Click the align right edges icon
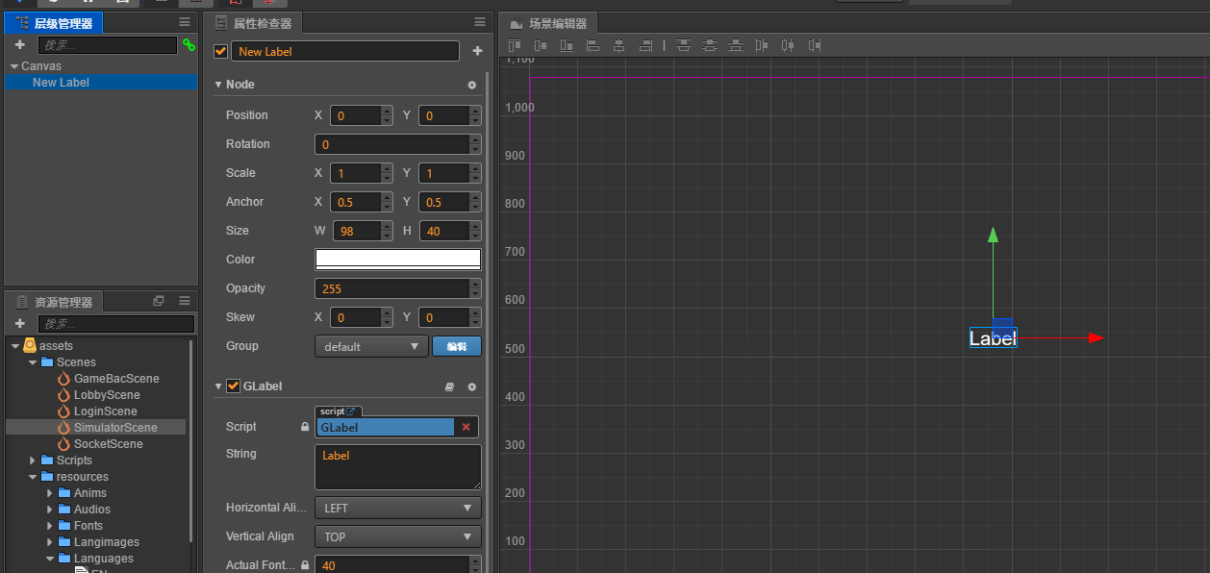The width and height of the screenshot is (1210, 573). [645, 45]
